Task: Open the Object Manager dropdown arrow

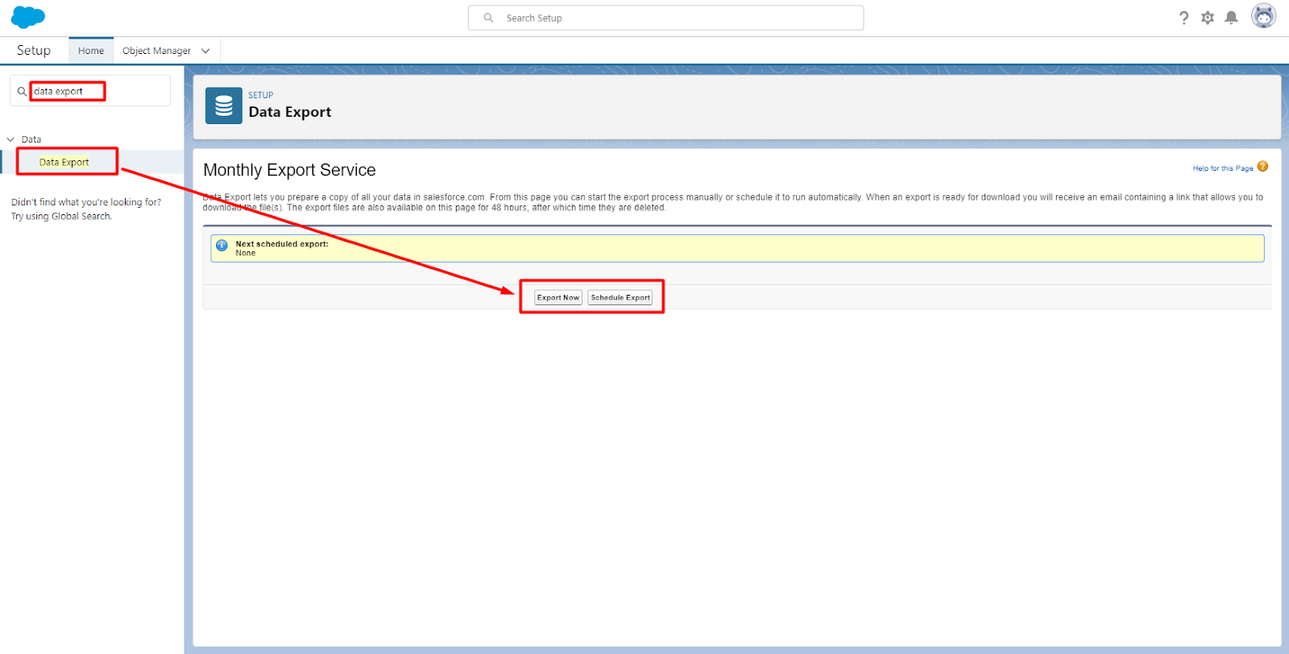Action: coord(205,51)
